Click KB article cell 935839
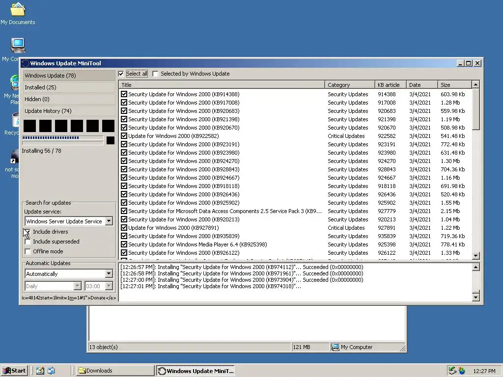This screenshot has height=377, width=503. click(387, 236)
